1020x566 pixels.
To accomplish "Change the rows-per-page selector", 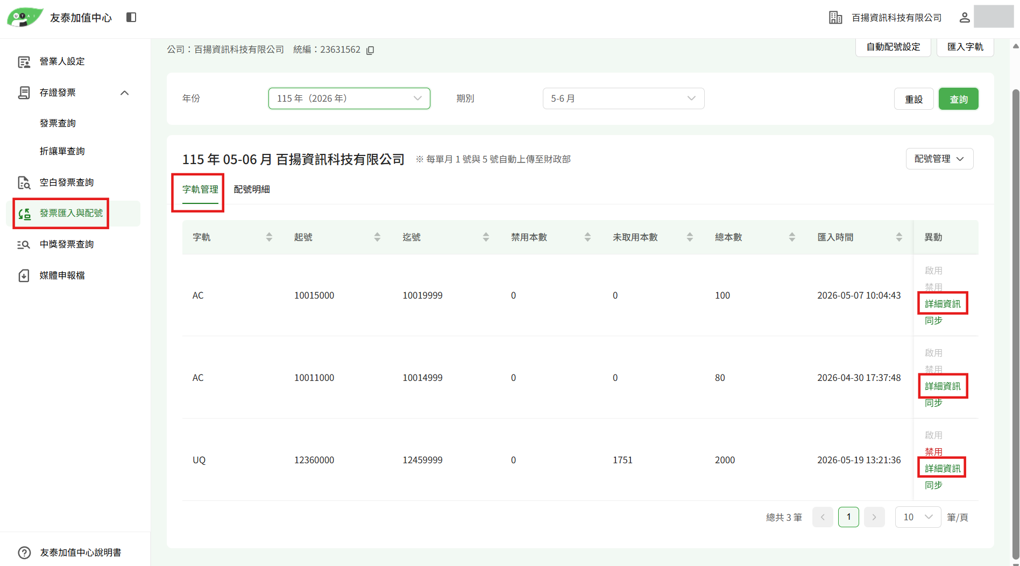I will point(918,517).
